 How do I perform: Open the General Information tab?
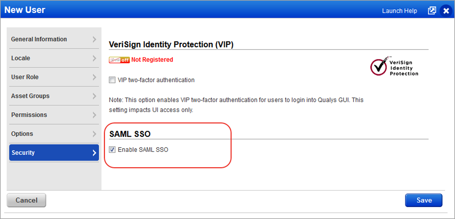click(x=39, y=39)
